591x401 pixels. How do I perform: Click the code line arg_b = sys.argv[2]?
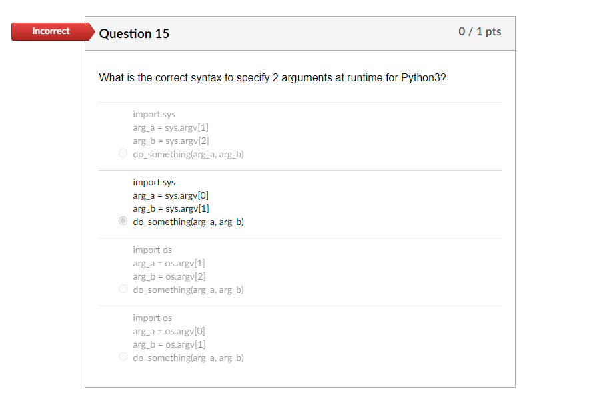point(169,141)
